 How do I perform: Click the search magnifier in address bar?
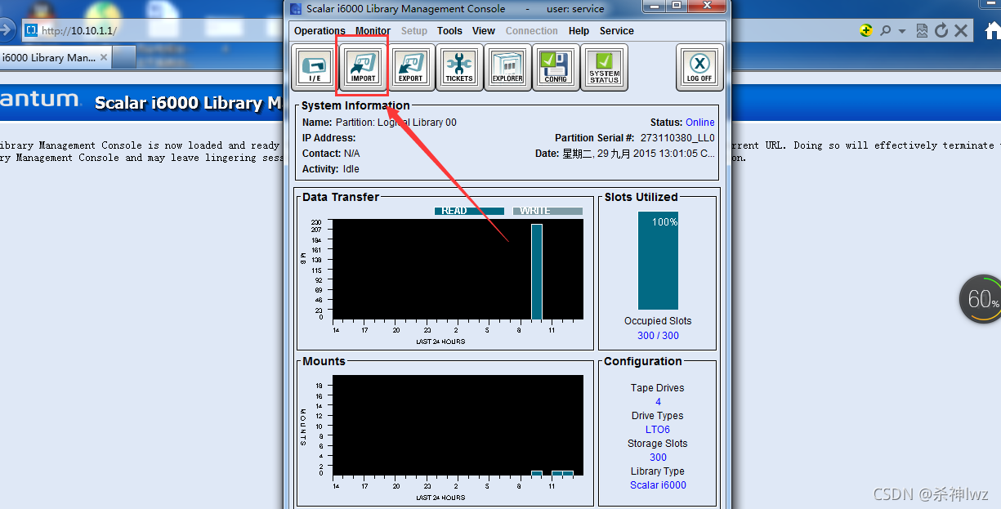(885, 31)
